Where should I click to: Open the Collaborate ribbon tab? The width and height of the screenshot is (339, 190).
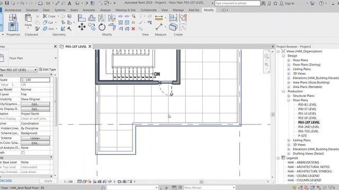pos(148,10)
